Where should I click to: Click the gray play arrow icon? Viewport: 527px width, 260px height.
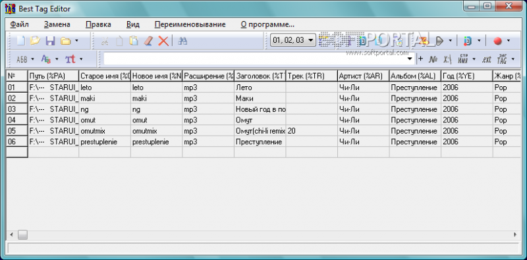pyautogui.click(x=439, y=41)
